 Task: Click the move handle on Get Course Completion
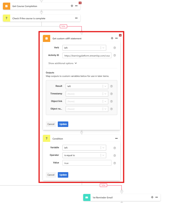pos(72,6)
